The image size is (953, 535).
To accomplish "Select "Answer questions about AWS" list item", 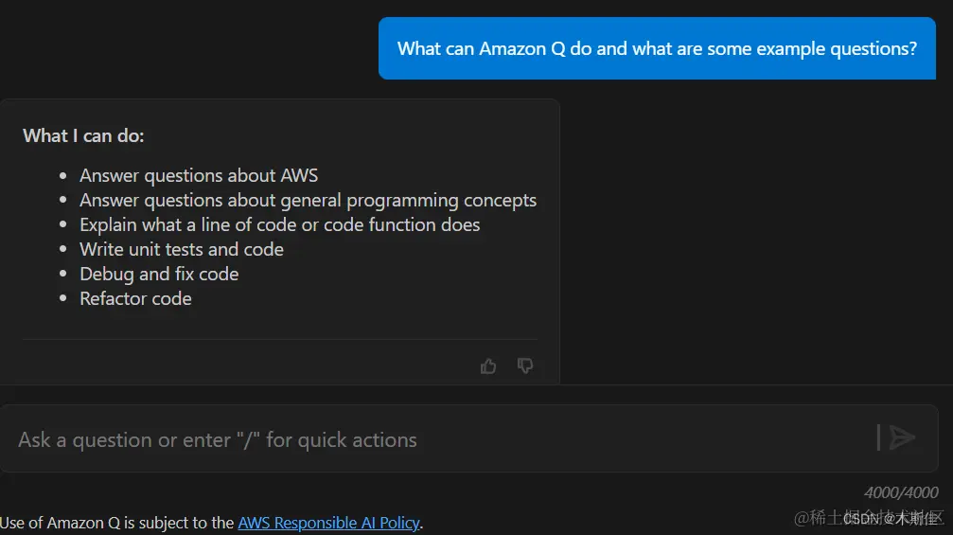I will pos(199,175).
